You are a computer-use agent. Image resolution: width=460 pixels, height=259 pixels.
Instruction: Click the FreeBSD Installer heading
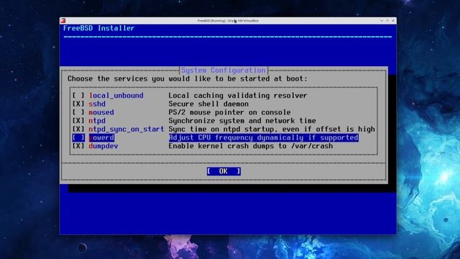(99, 28)
